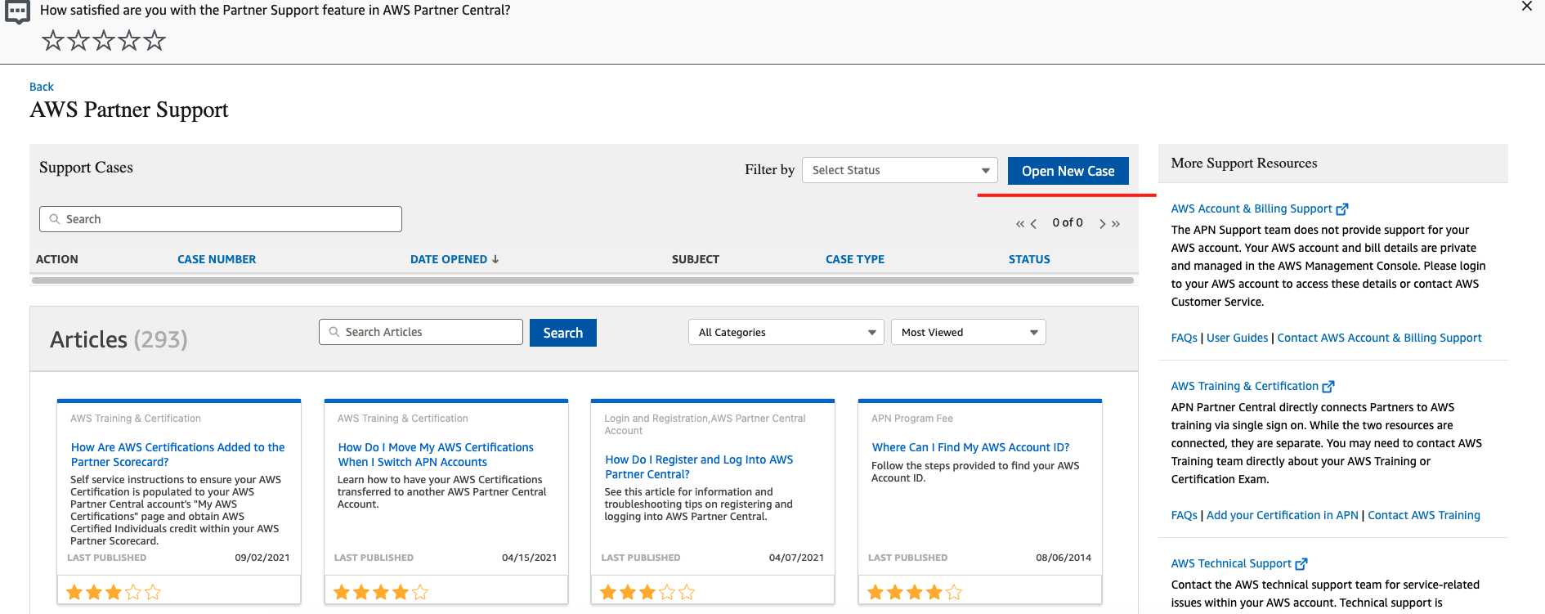Viewport: 1545px width, 614px height.
Task: Click magnifier icon in Search Articles field
Action: (x=334, y=332)
